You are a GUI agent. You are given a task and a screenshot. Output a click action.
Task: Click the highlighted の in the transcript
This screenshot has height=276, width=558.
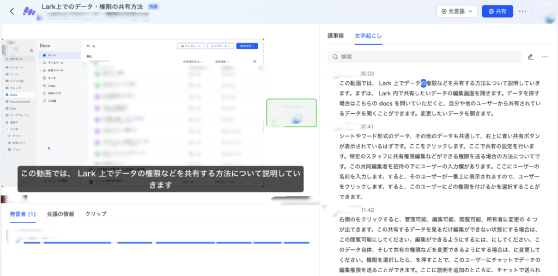pyautogui.click(x=423, y=83)
